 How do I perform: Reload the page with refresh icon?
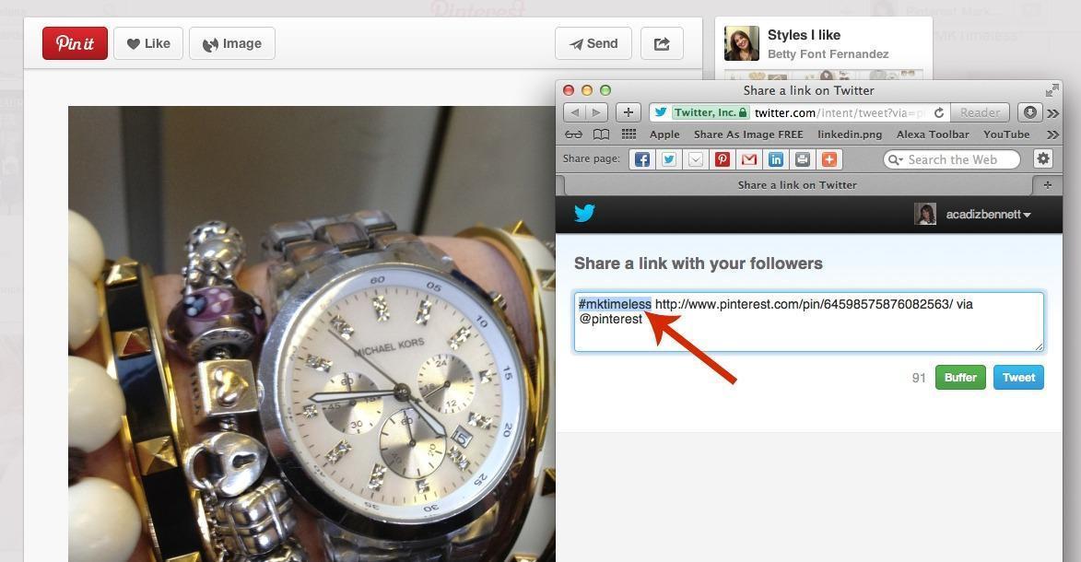click(939, 112)
